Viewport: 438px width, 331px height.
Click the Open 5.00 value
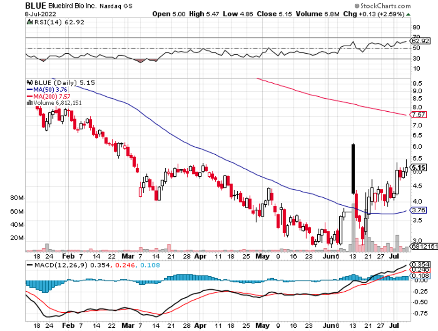(x=169, y=14)
